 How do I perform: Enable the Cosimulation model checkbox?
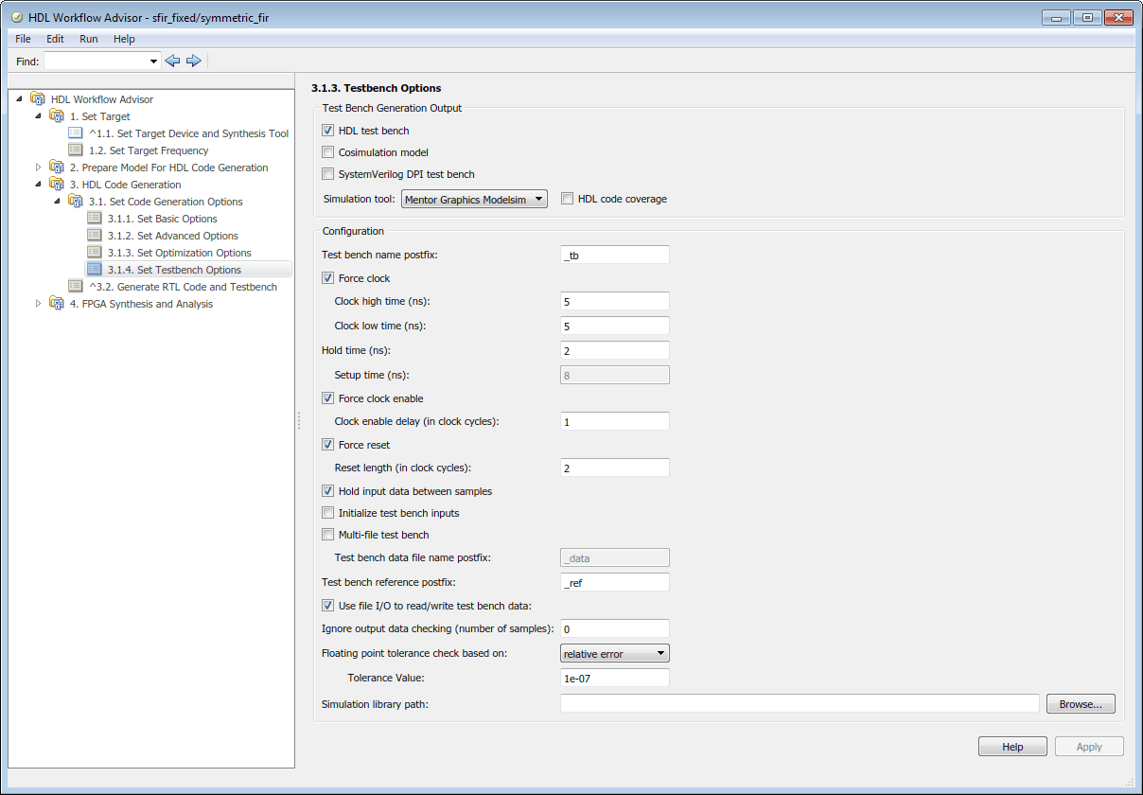click(328, 152)
